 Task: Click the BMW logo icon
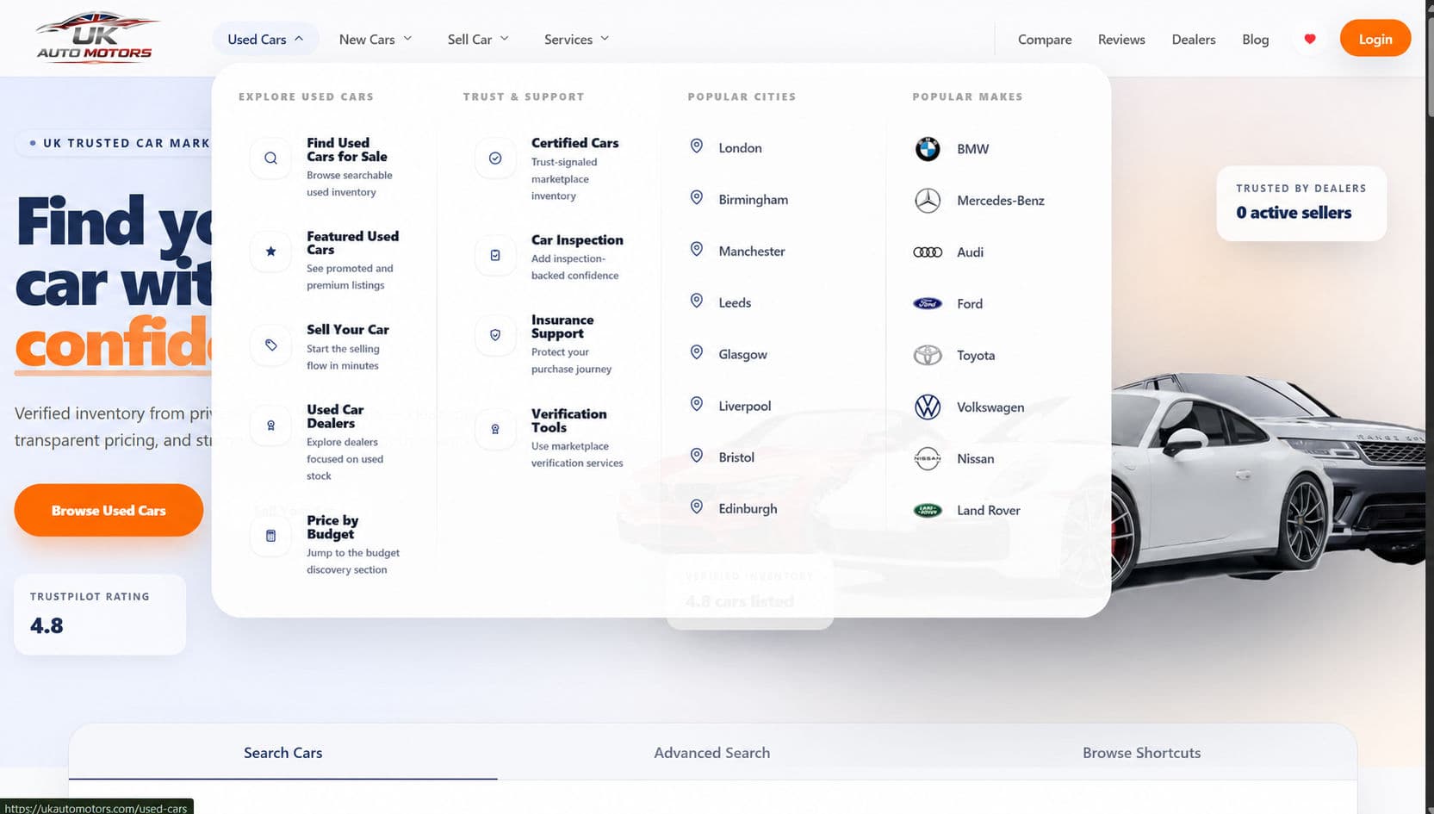click(x=928, y=149)
